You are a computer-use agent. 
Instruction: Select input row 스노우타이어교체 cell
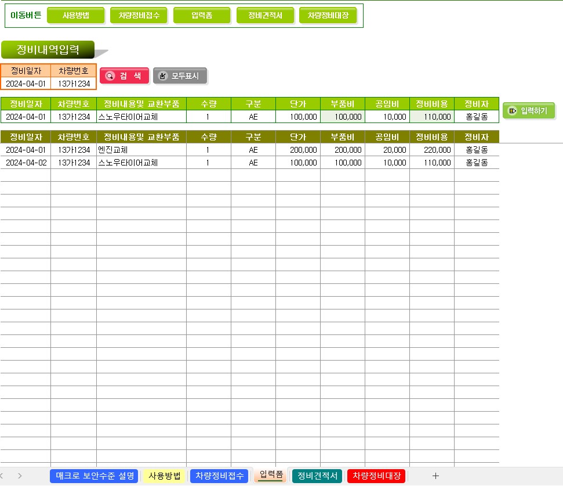141,117
